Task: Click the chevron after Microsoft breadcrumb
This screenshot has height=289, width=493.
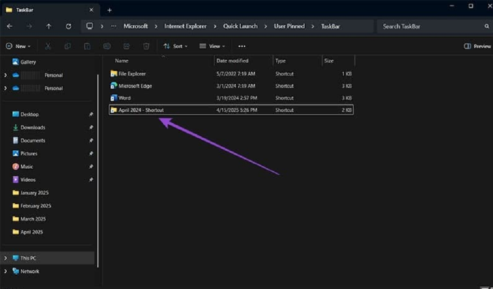Action: coord(156,26)
